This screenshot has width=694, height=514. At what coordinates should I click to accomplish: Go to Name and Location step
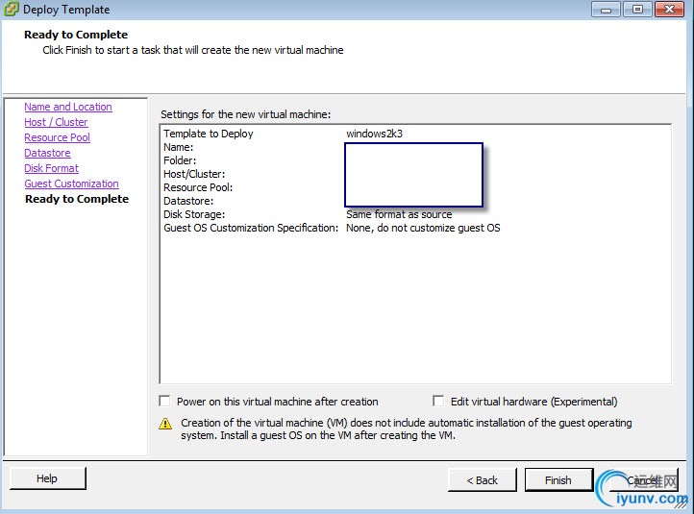coord(68,107)
